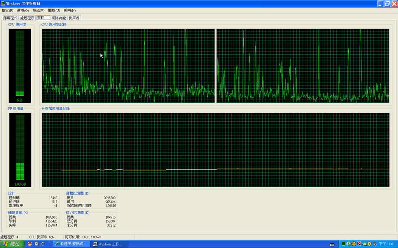
Task: Open the 檔案(F) menu
Action: click(7, 10)
